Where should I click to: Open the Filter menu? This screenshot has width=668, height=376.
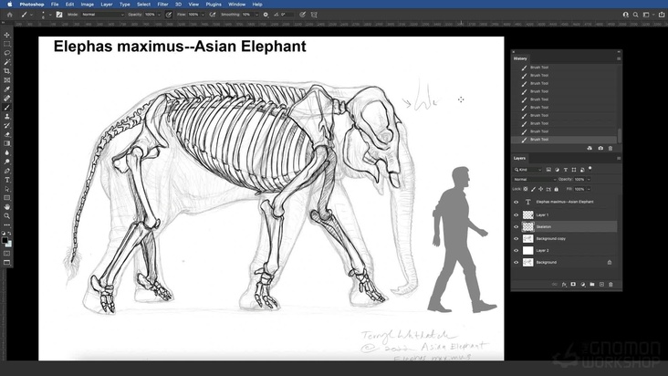pos(162,5)
